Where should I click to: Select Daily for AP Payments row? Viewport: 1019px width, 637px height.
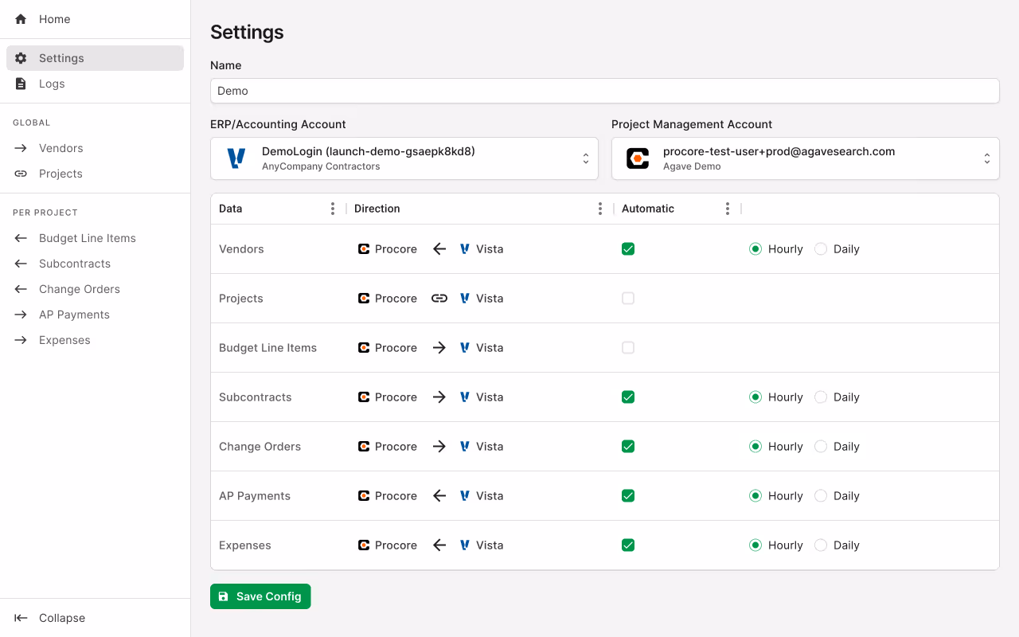pyautogui.click(x=821, y=496)
